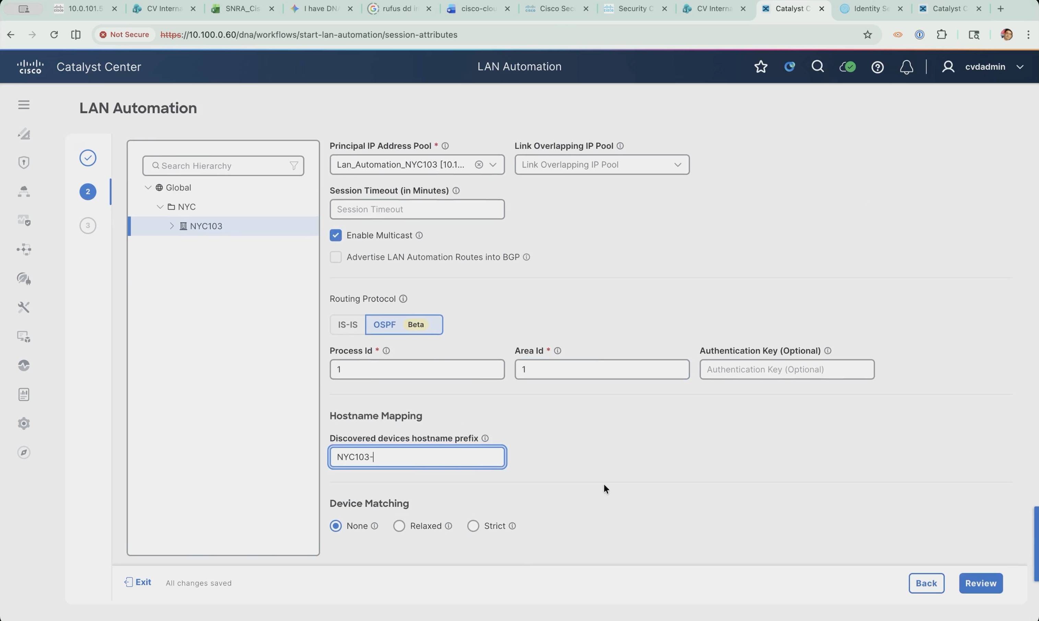Viewport: 1039px width, 621px height.
Task: Clear the Principal IP Address Pool selection
Action: tap(479, 165)
